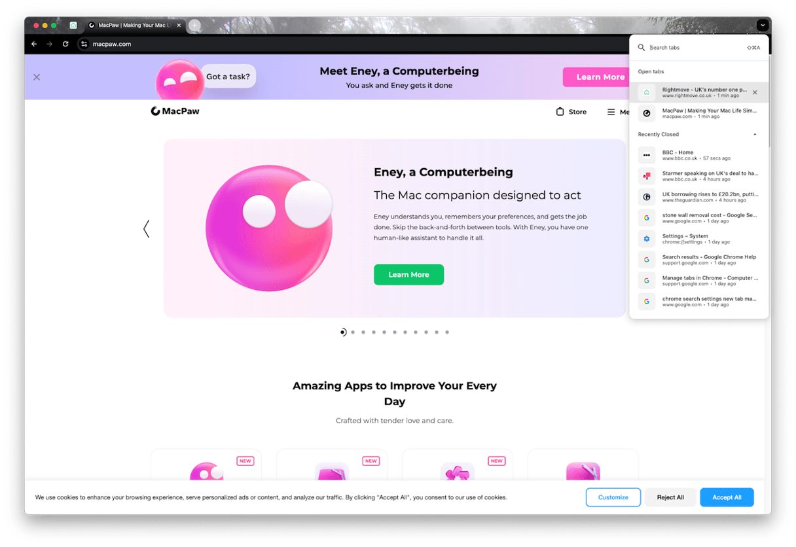The height and width of the screenshot is (547, 796).
Task: Open the hamburger menu icon
Action: (611, 112)
